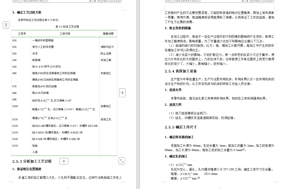Click the plus icon right of the process table
The height and width of the screenshot is (189, 287).
pos(122,93)
